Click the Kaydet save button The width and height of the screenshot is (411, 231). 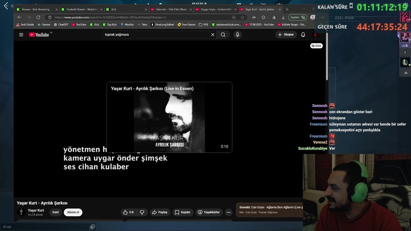coord(183,212)
